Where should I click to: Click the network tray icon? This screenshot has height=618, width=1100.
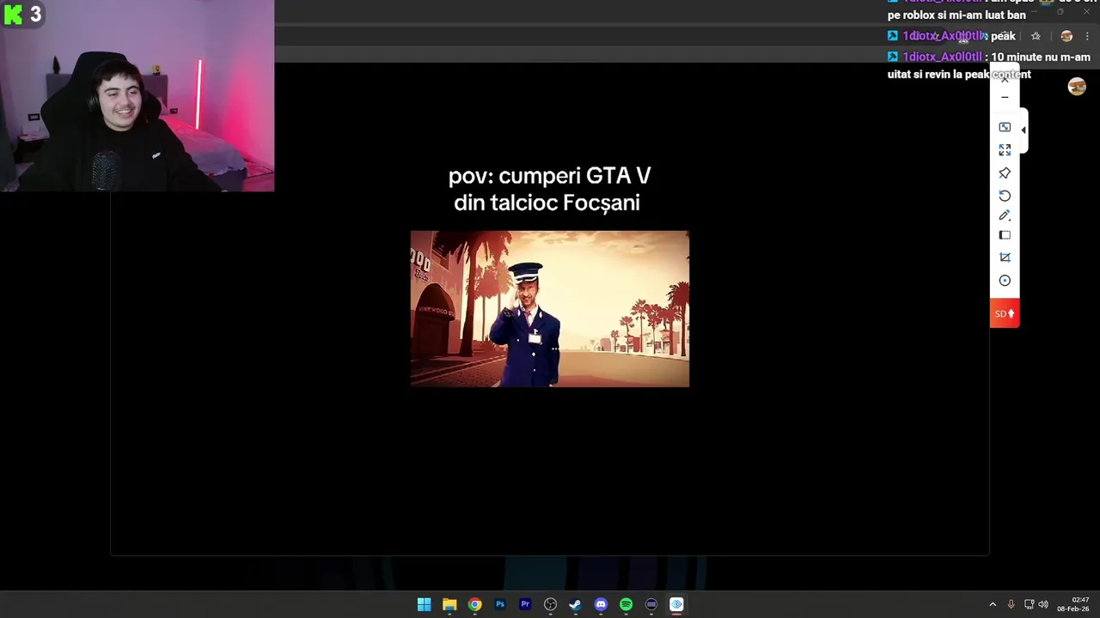[1029, 604]
